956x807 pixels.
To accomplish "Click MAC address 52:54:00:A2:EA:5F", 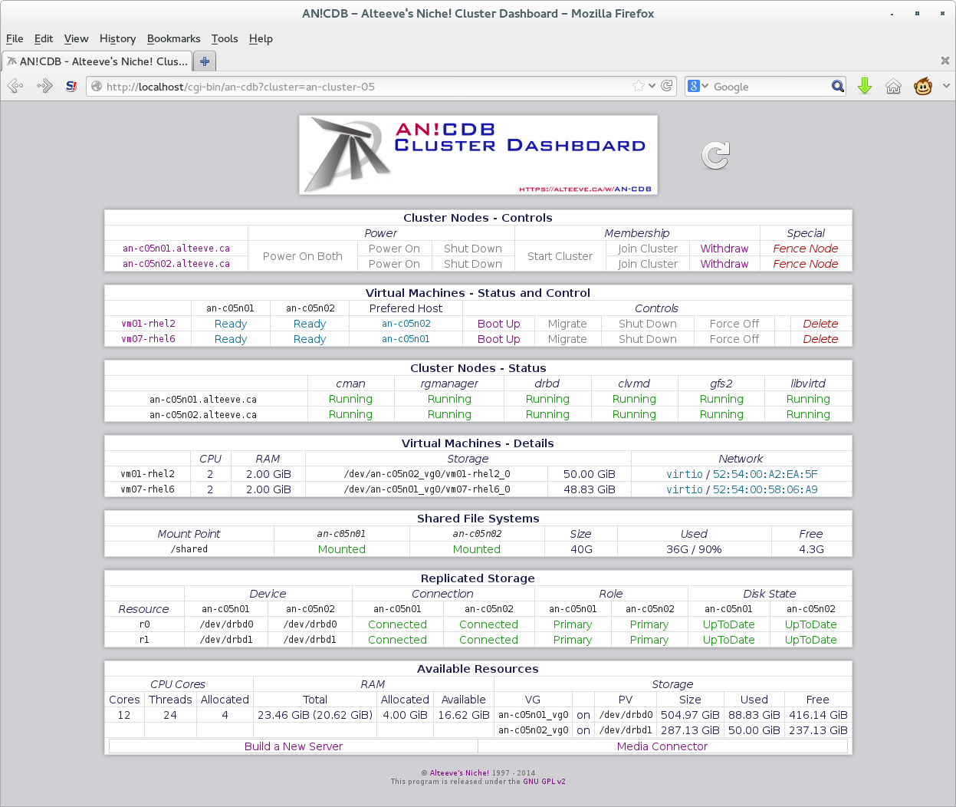I will tap(765, 474).
